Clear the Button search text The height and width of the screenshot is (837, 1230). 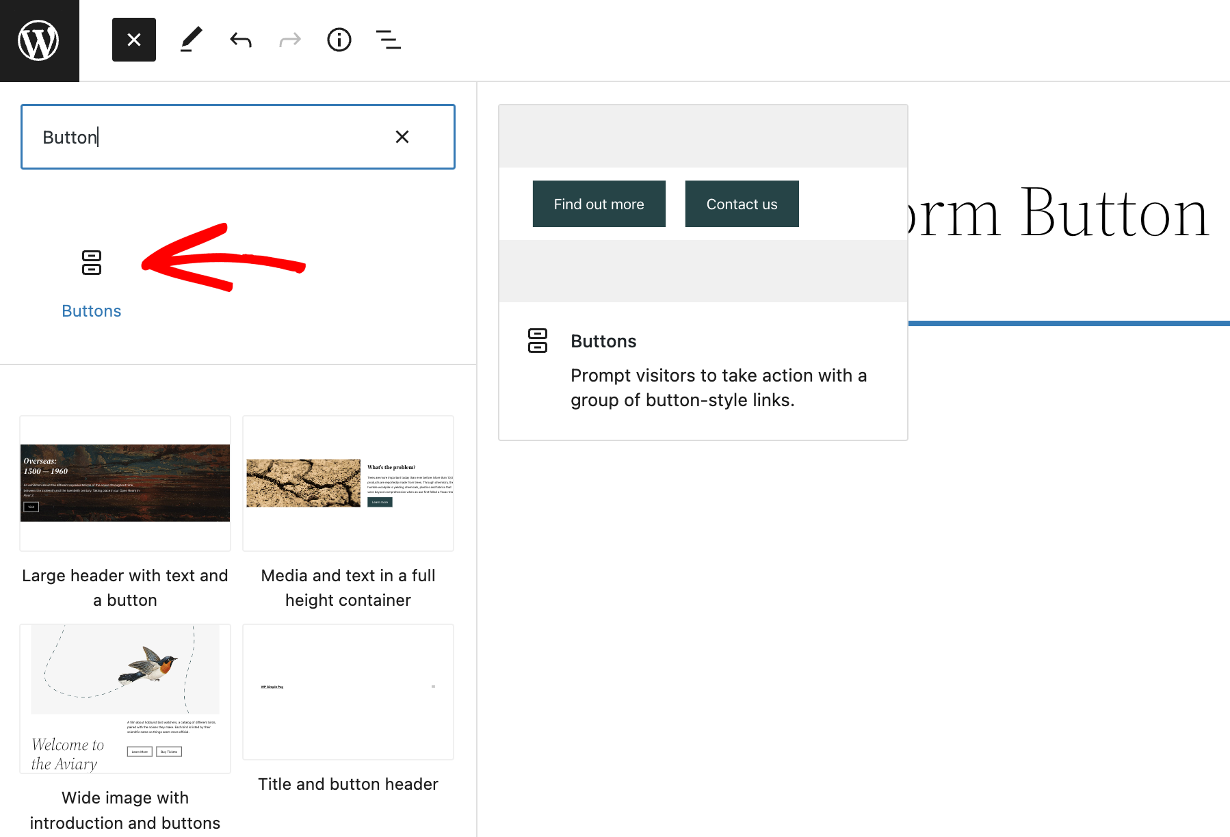(402, 137)
